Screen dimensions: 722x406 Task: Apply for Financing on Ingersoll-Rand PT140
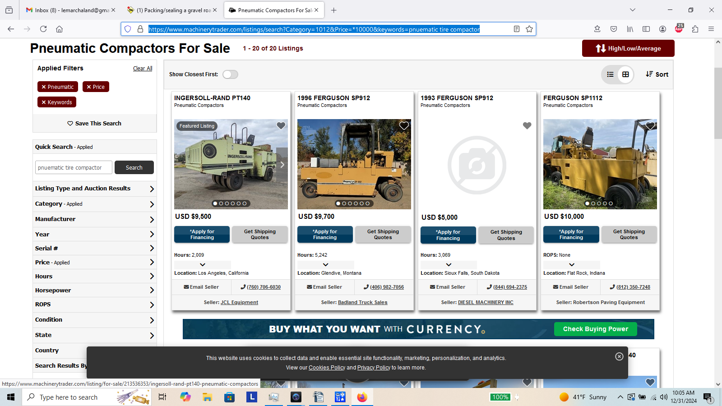coord(202,235)
